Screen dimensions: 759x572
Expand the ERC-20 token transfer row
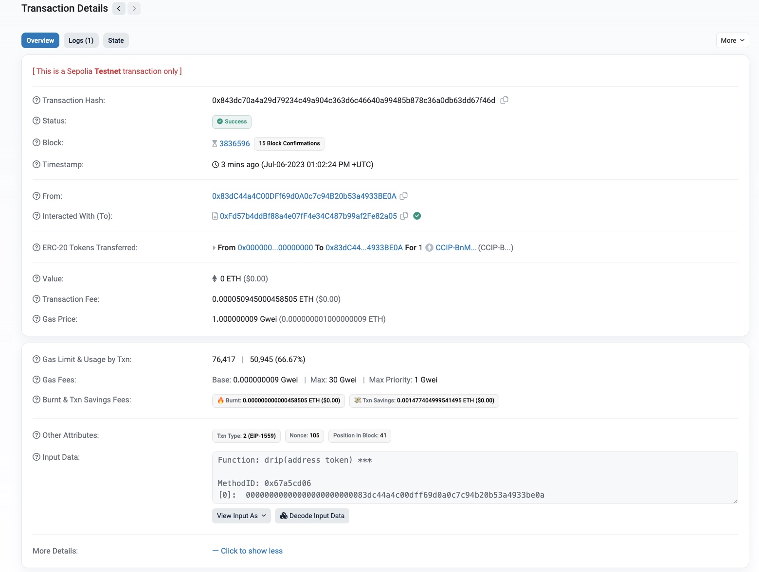[x=214, y=247]
